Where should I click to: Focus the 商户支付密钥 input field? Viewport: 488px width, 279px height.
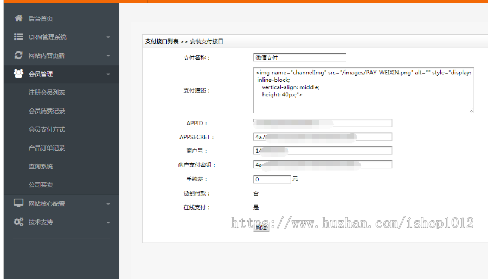[323, 165]
